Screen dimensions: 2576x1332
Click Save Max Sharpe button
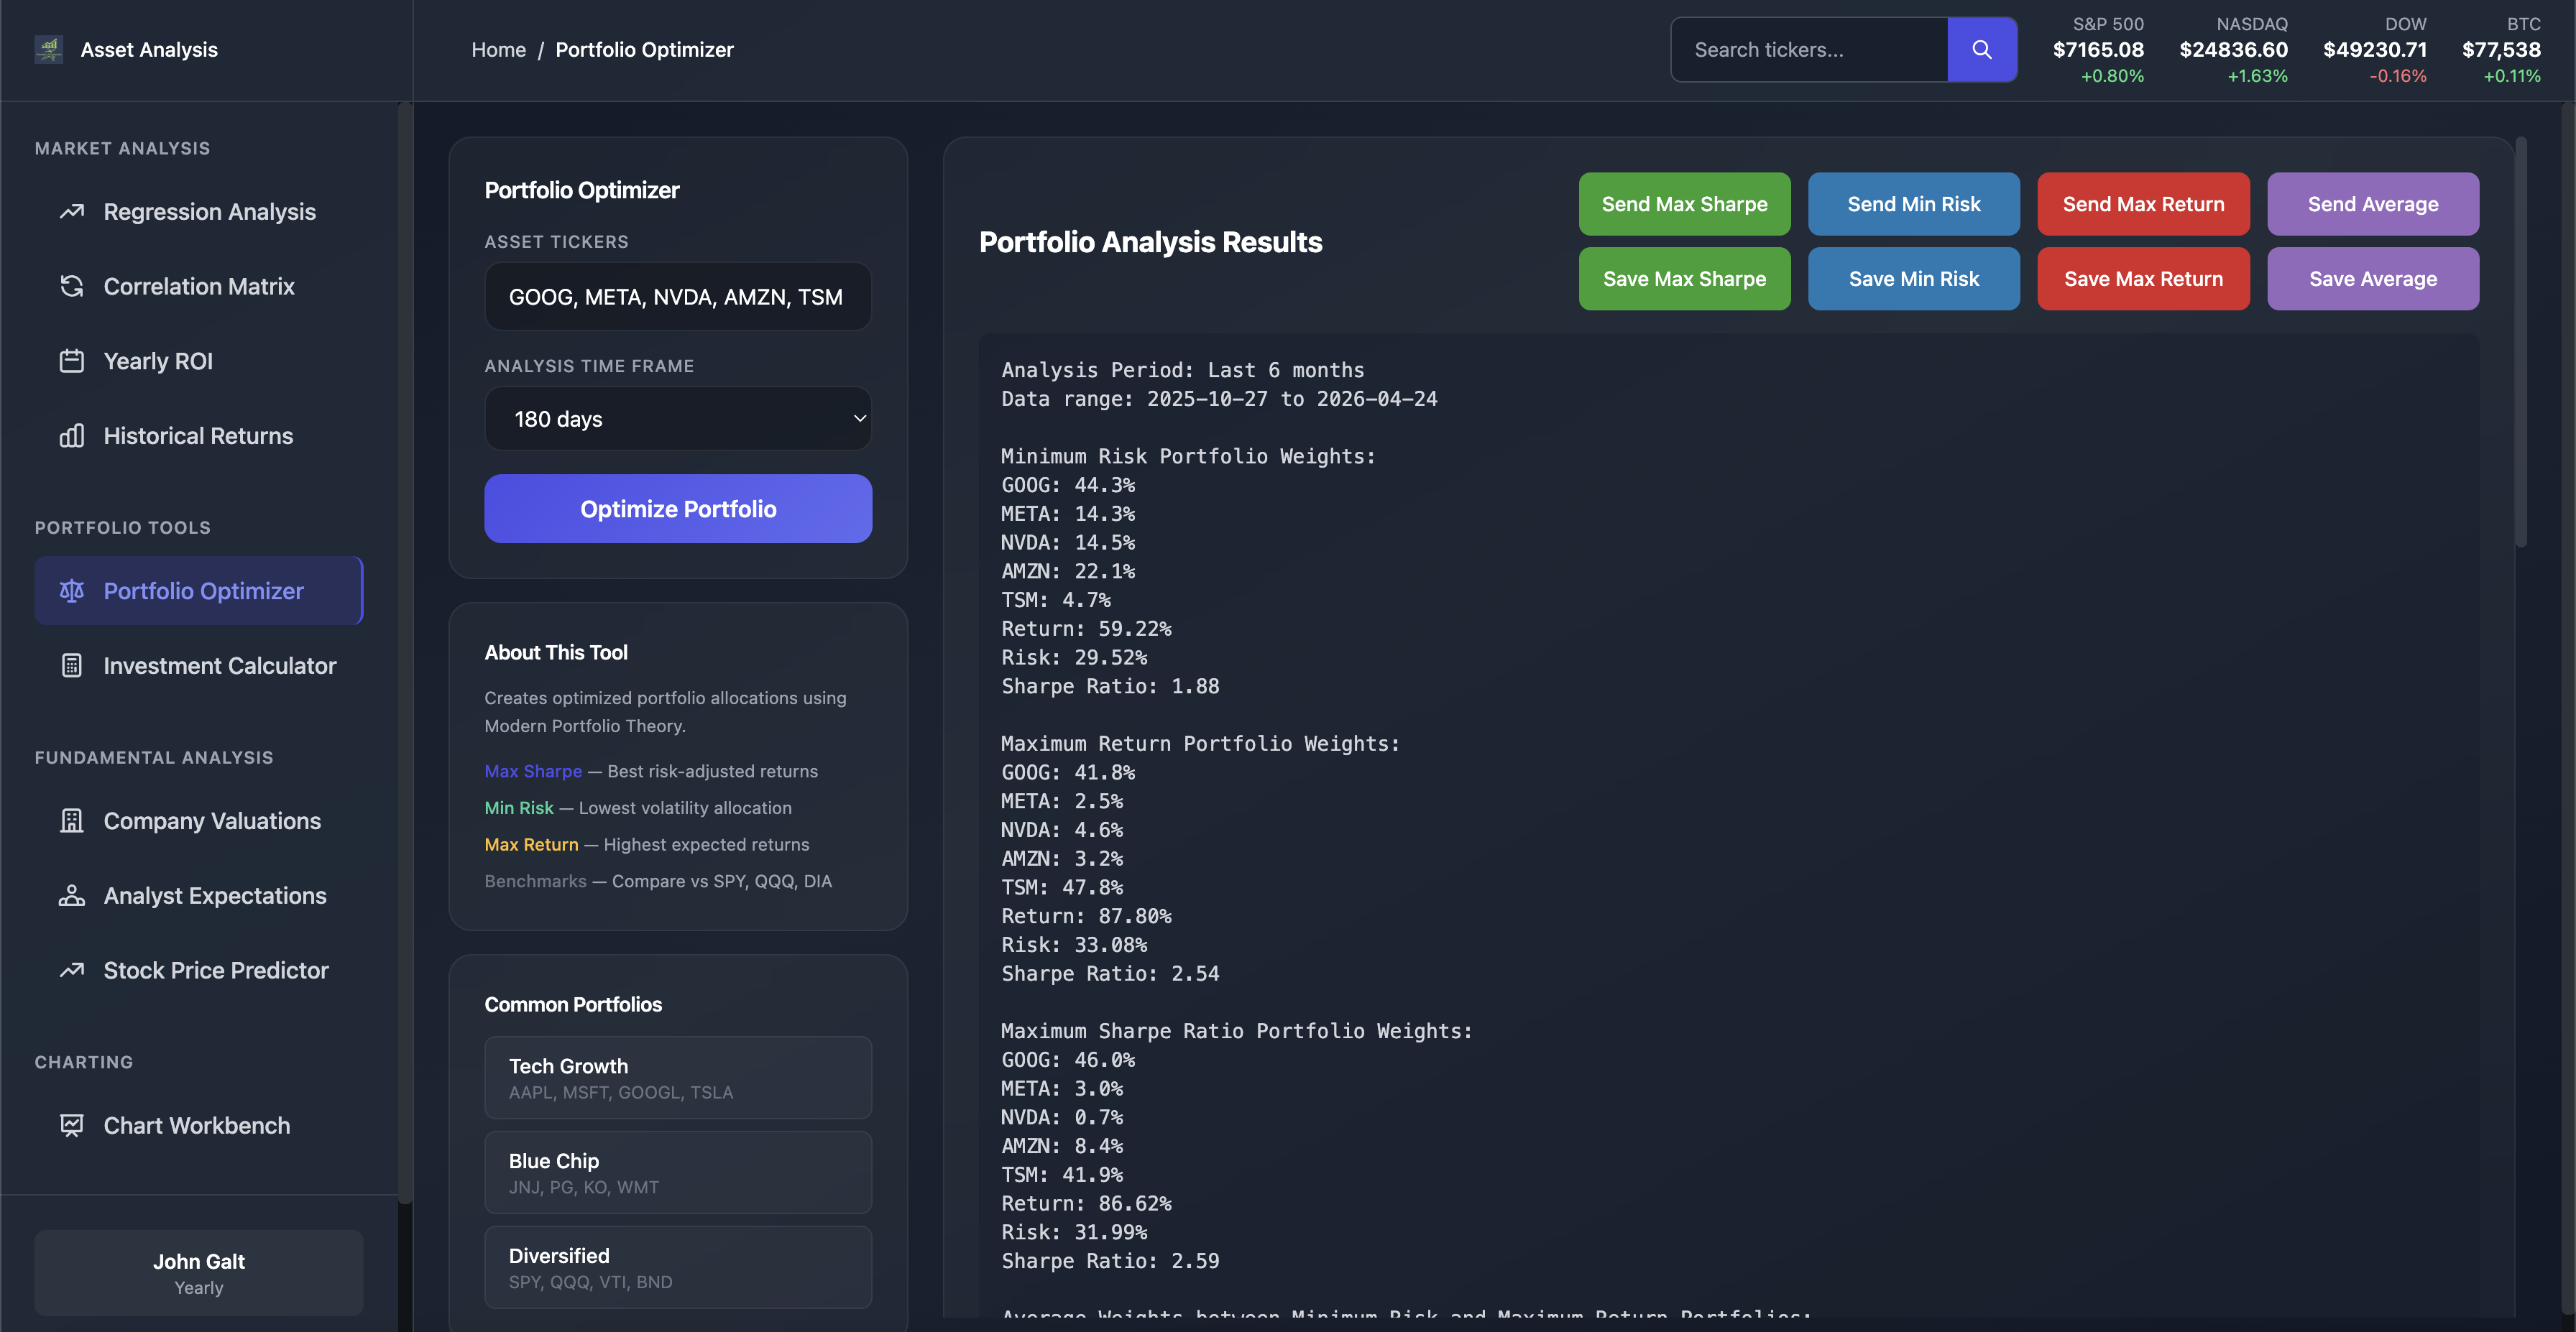click(1684, 279)
